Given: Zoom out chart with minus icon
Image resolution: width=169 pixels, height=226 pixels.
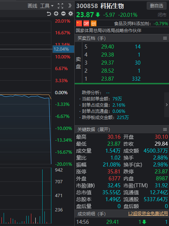Looking at the screenshot, I should click(x=63, y=14).
